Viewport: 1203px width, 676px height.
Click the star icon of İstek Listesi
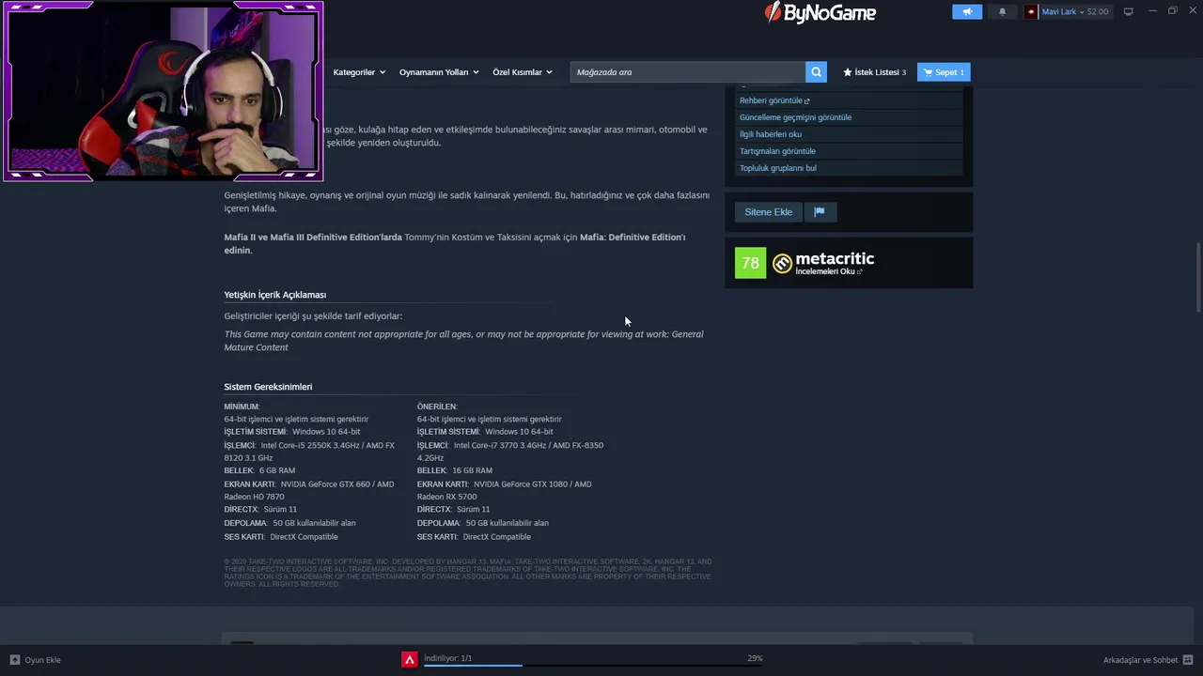[x=848, y=72]
